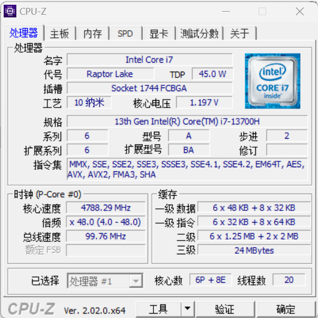This screenshot has height=318, width=318.
Task: Switch to the 測試分數 tab
Action: pyautogui.click(x=199, y=33)
